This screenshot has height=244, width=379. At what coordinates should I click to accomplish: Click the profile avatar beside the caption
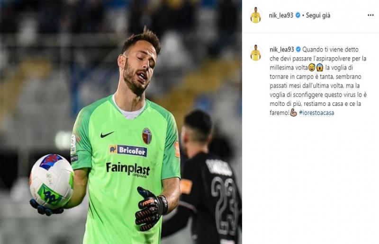255,52
